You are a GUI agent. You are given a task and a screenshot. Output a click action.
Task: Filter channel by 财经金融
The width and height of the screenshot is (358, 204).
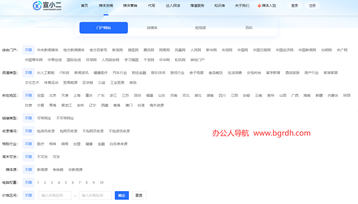pyautogui.click(x=139, y=73)
